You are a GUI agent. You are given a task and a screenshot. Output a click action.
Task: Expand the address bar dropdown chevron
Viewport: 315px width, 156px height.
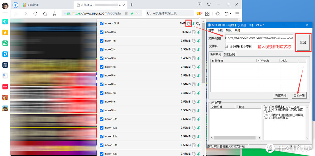pos(138,13)
